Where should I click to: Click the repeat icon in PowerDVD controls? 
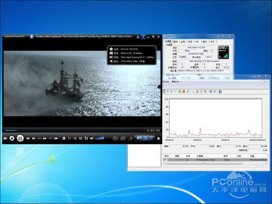pos(69,138)
